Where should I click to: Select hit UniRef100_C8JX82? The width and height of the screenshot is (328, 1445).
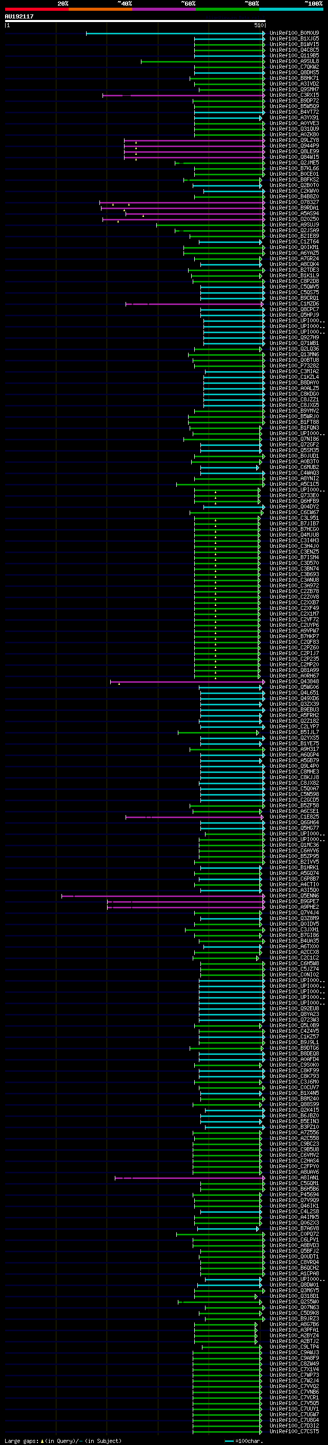click(294, 783)
